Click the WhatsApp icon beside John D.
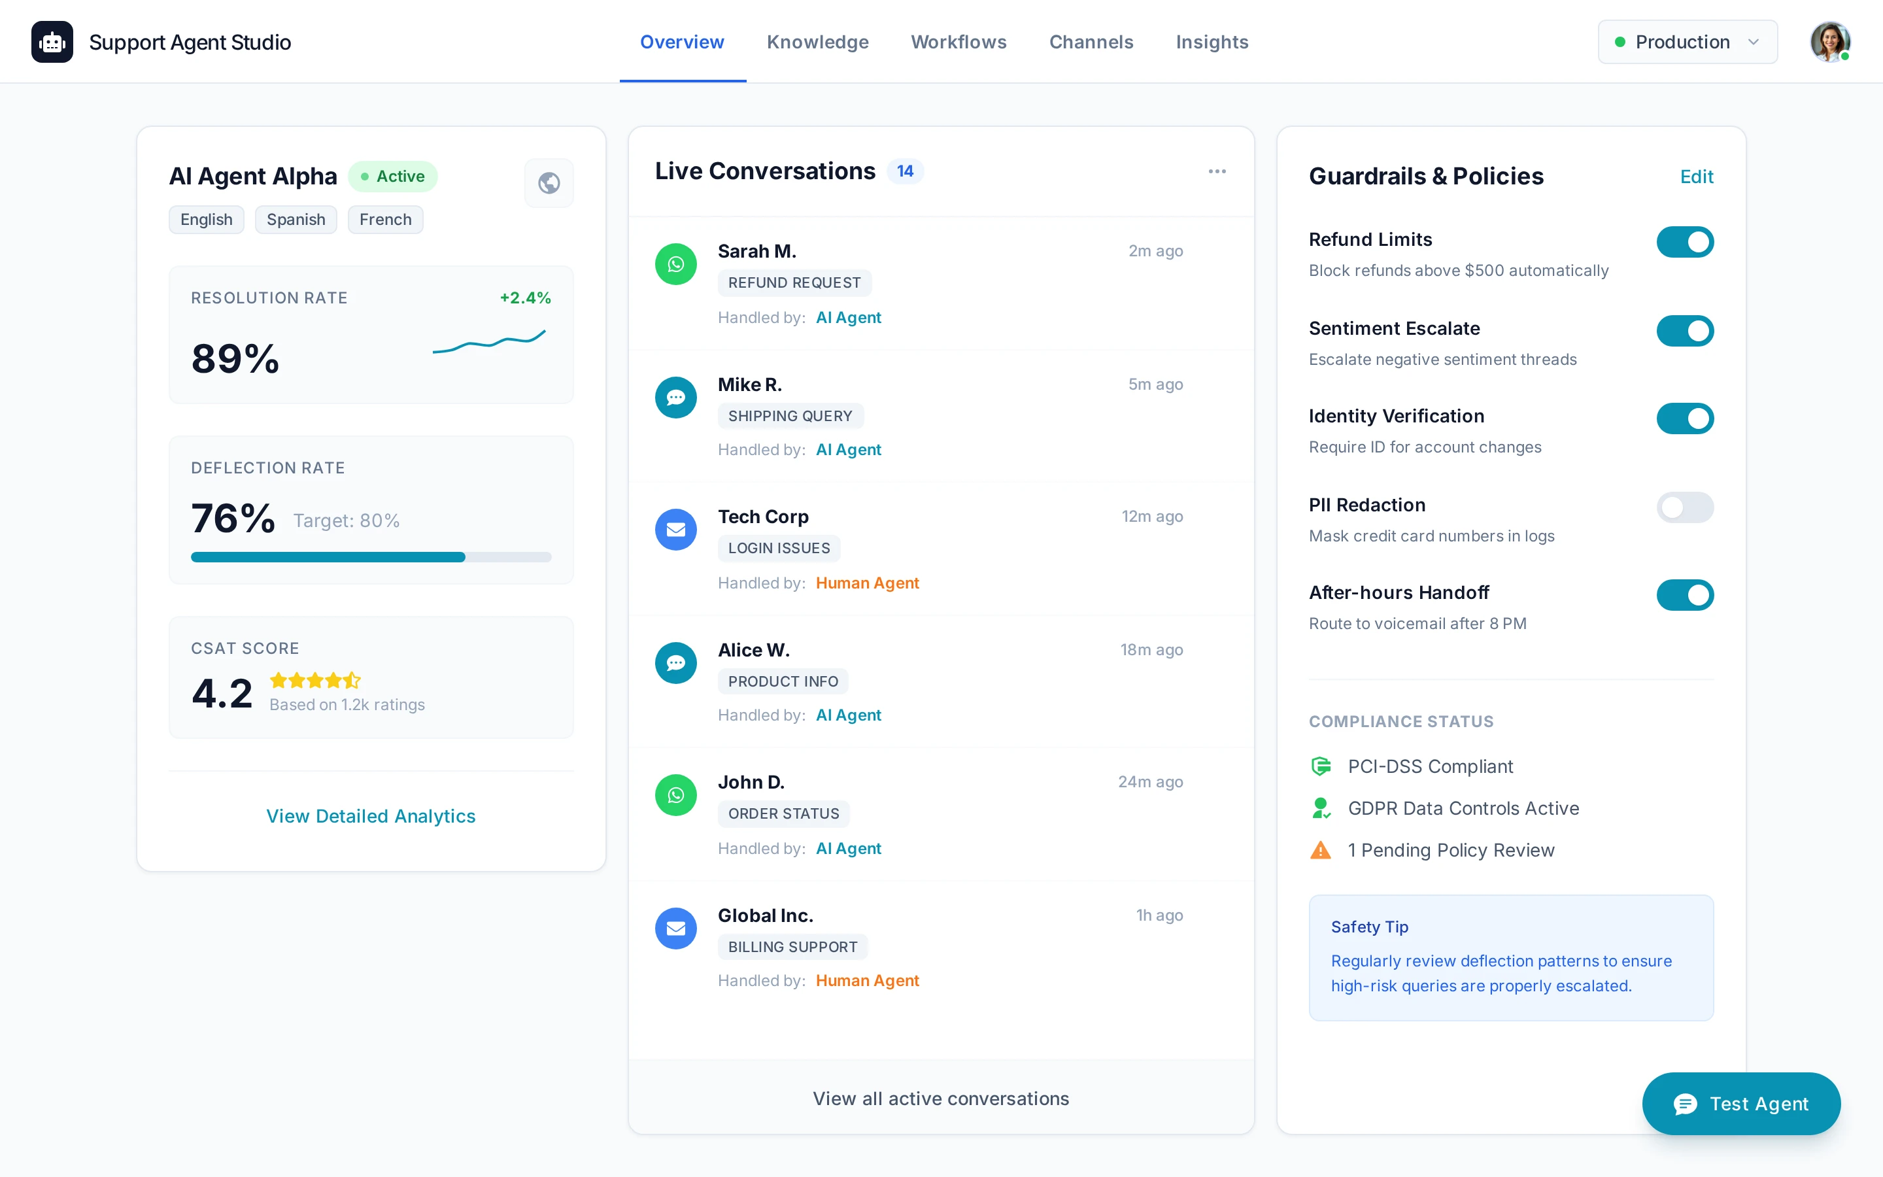The width and height of the screenshot is (1883, 1177). tap(675, 794)
